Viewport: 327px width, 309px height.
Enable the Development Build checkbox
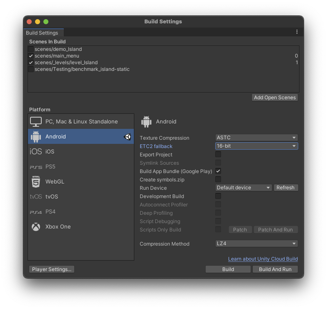coord(218,196)
